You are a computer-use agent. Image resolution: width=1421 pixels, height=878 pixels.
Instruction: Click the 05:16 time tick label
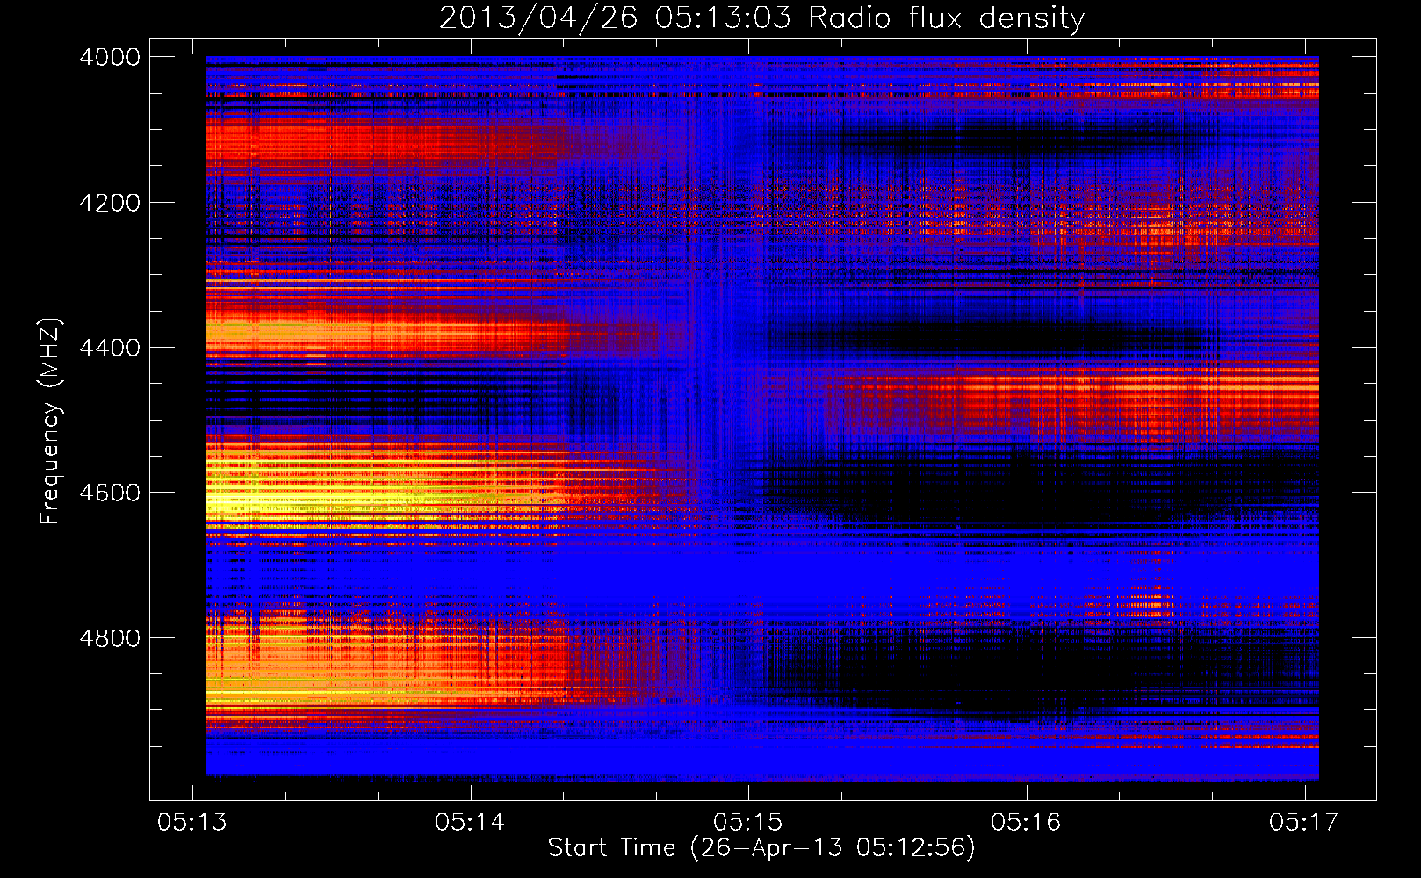tap(1026, 822)
